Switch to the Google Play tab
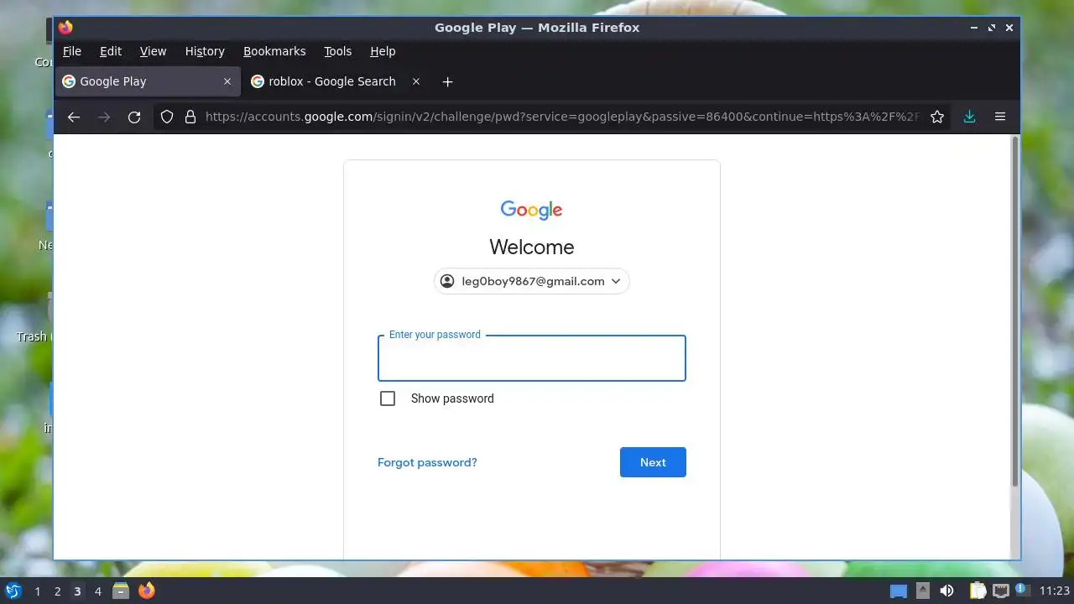The height and width of the screenshot is (604, 1074). (148, 81)
